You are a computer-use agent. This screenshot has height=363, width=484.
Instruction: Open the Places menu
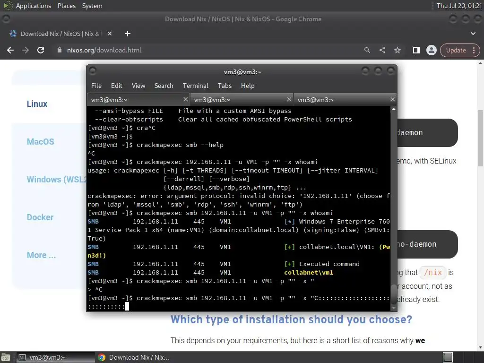66,6
